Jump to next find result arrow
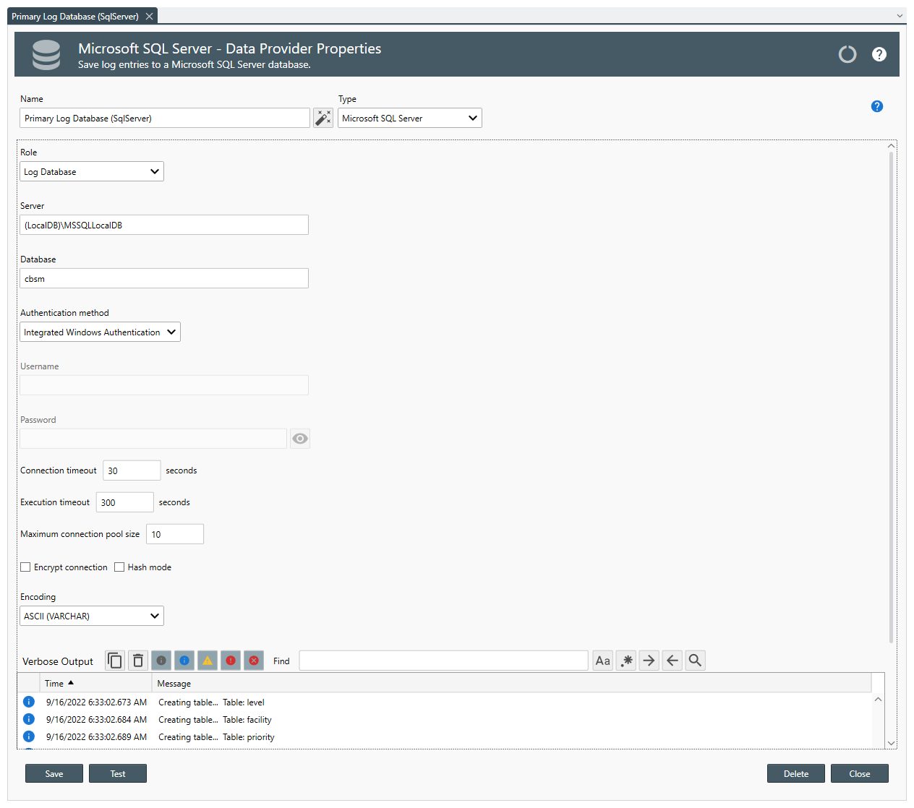The width and height of the screenshot is (914, 808). point(649,661)
